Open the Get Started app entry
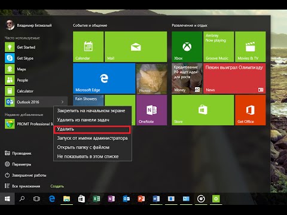This screenshot has width=287, height=215. point(36,47)
